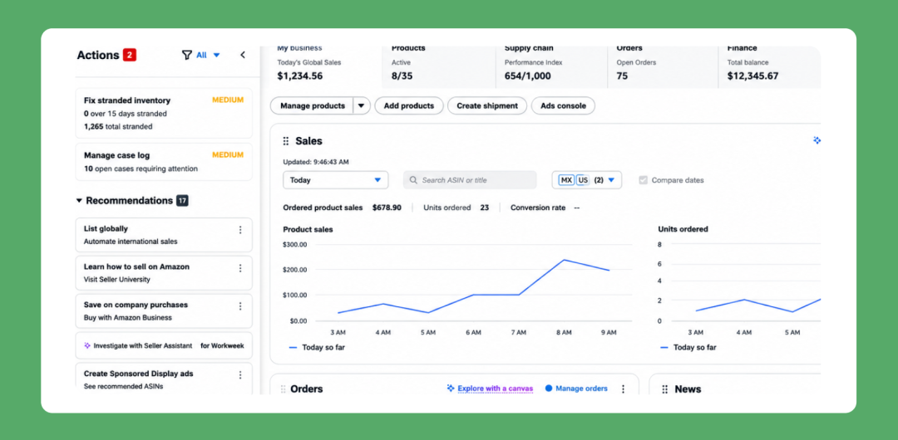The width and height of the screenshot is (898, 440).
Task: Select the Orders summary tab showing Open Orders
Action: 663,66
